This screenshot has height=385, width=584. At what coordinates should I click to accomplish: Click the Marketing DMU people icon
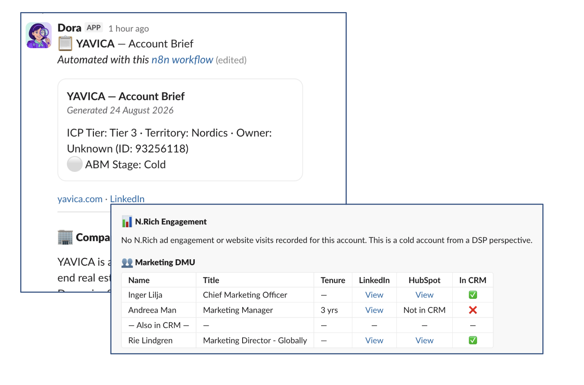[x=127, y=262]
